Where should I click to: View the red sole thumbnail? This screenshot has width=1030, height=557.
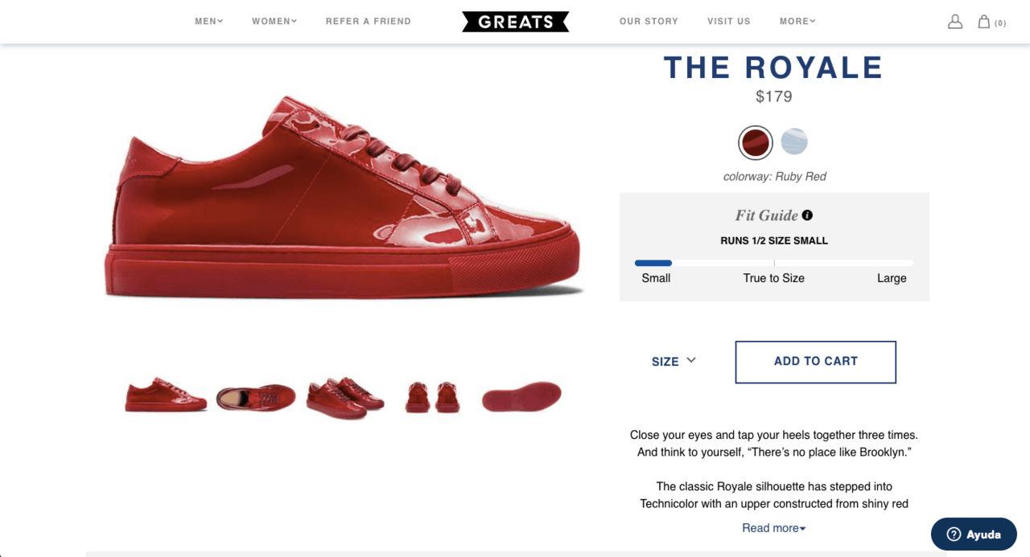coord(521,396)
